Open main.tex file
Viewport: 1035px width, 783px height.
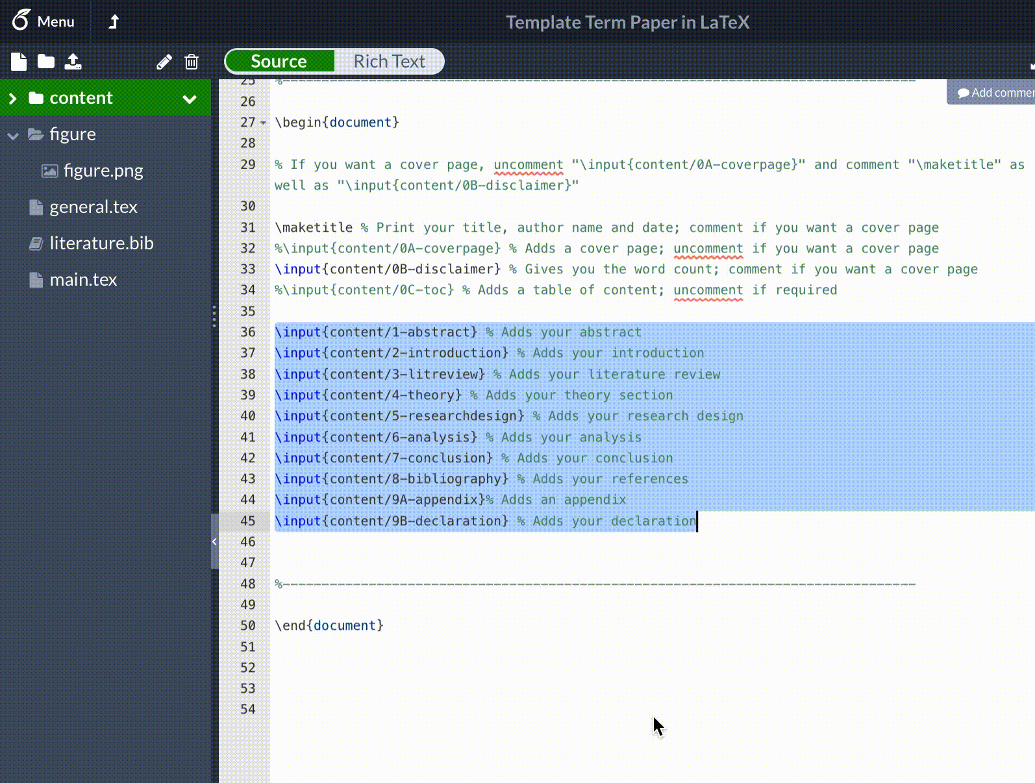pyautogui.click(x=83, y=280)
